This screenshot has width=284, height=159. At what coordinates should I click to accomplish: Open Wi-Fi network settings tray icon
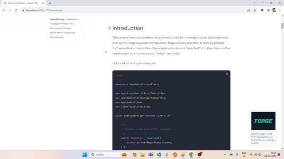(x=251, y=155)
